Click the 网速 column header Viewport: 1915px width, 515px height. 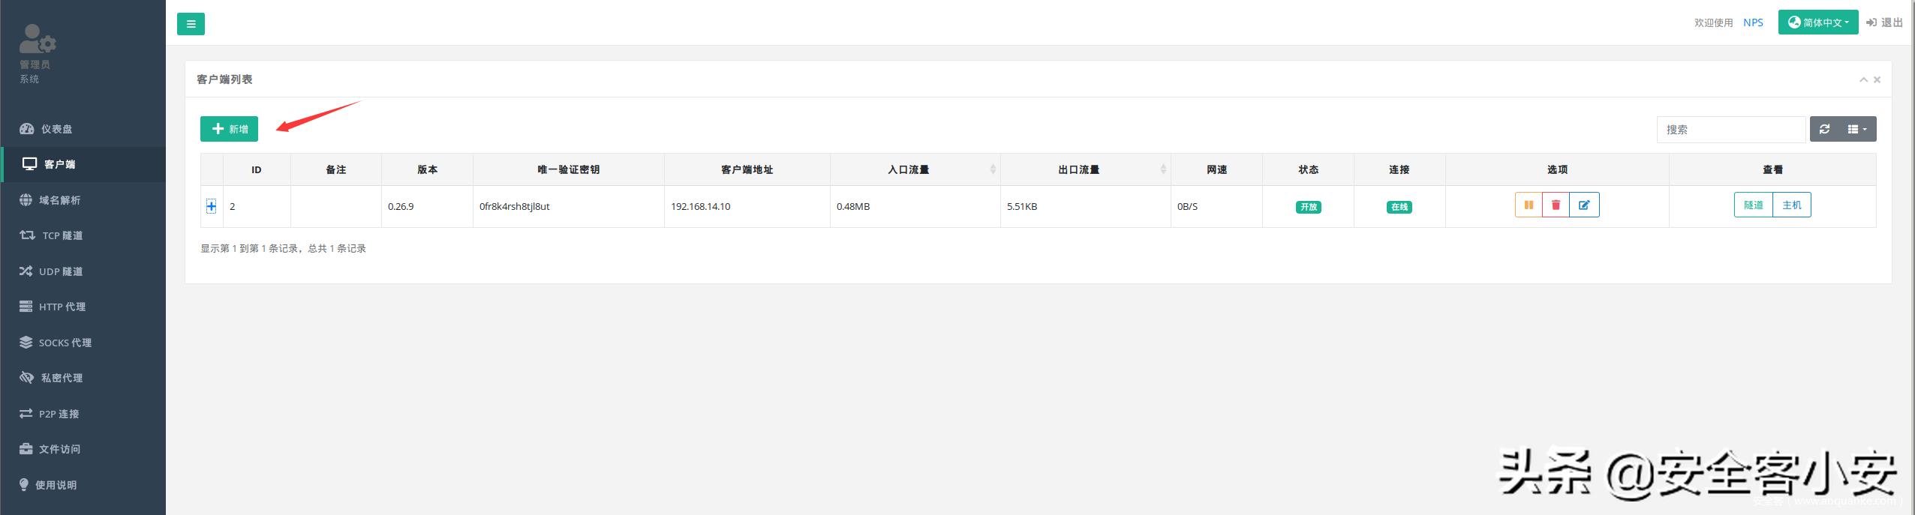point(1217,169)
